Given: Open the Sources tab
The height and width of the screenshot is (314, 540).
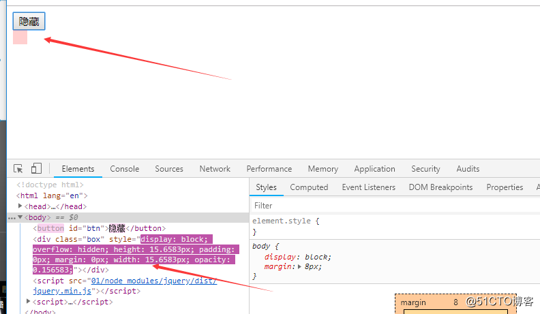Looking at the screenshot, I should coord(169,169).
